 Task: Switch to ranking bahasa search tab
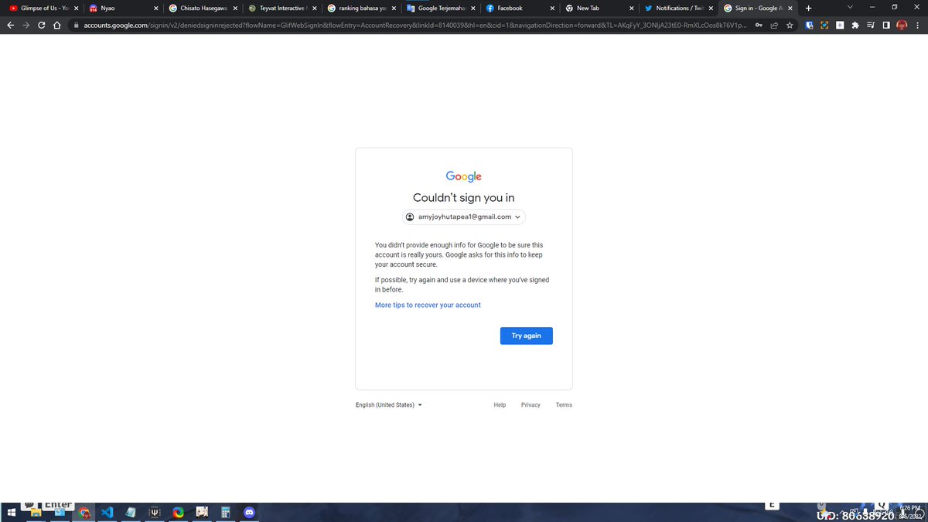click(x=361, y=8)
